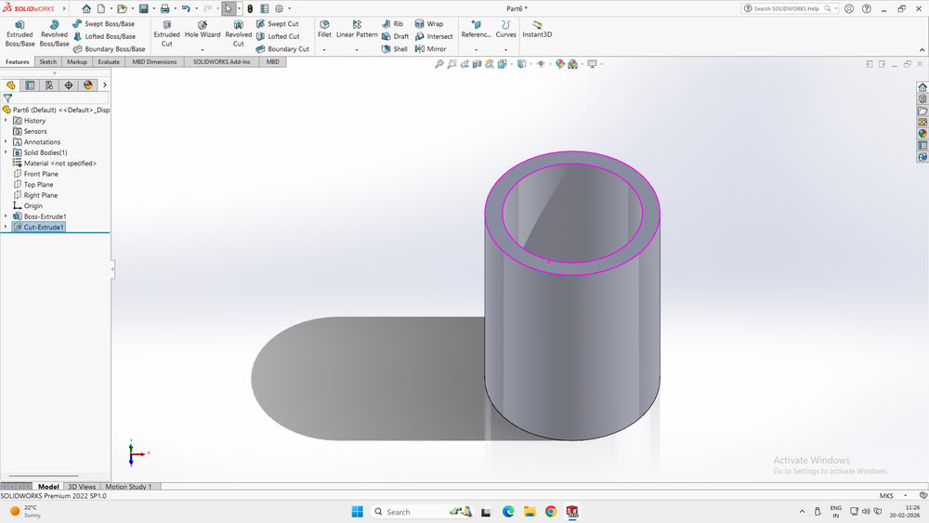Open Reference Geometry tool

[476, 30]
